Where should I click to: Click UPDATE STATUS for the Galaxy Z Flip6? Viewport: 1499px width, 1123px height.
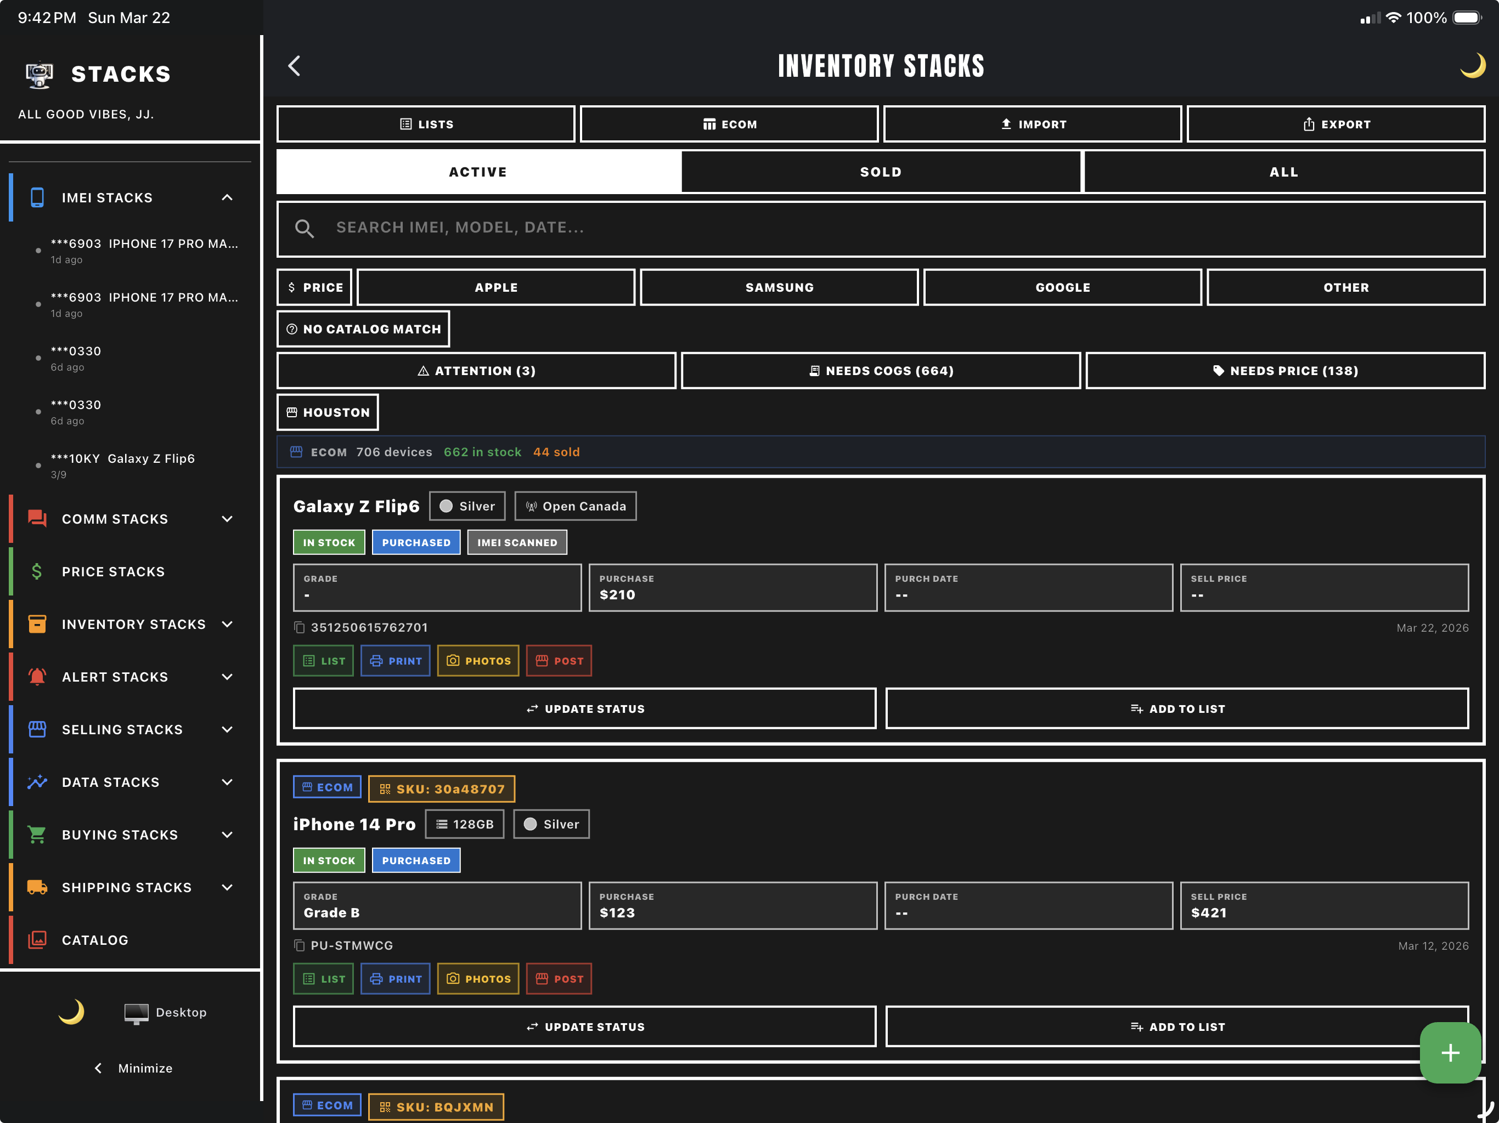click(584, 708)
